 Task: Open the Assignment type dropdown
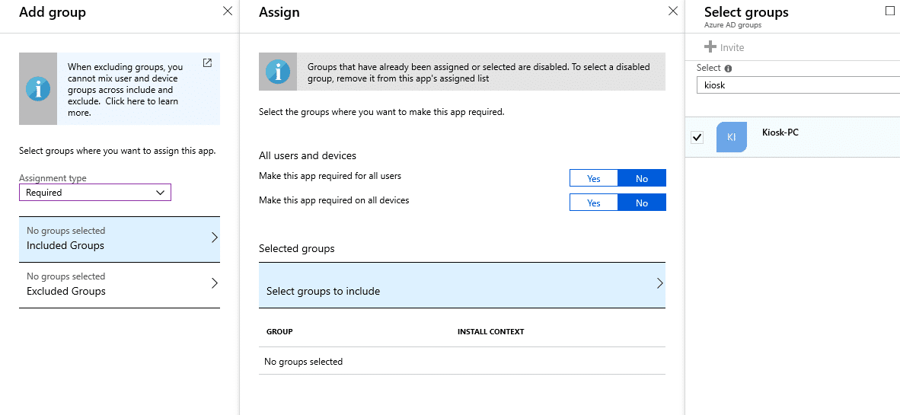pos(95,193)
